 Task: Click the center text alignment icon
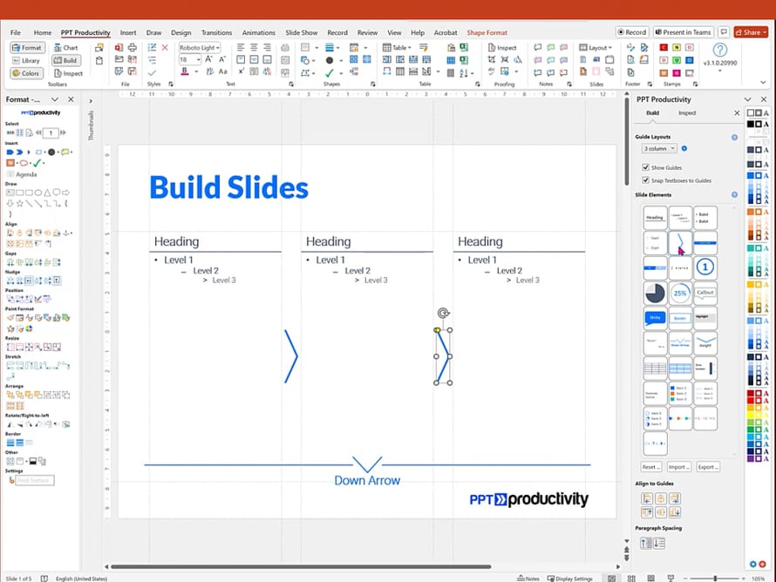[x=254, y=47]
